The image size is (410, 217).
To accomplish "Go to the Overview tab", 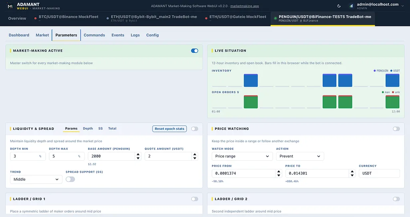I will [17, 18].
